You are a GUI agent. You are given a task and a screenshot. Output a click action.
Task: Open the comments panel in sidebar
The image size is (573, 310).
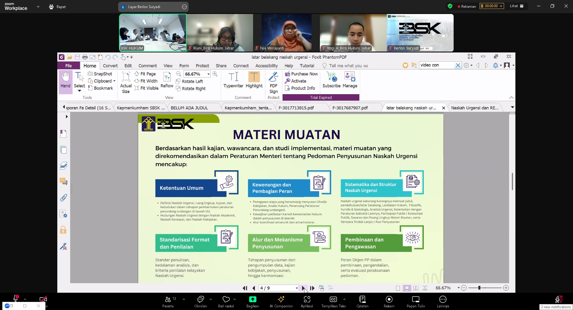pos(63,182)
